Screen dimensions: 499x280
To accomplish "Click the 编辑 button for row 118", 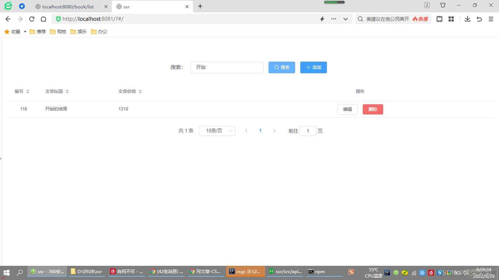I will click(347, 109).
